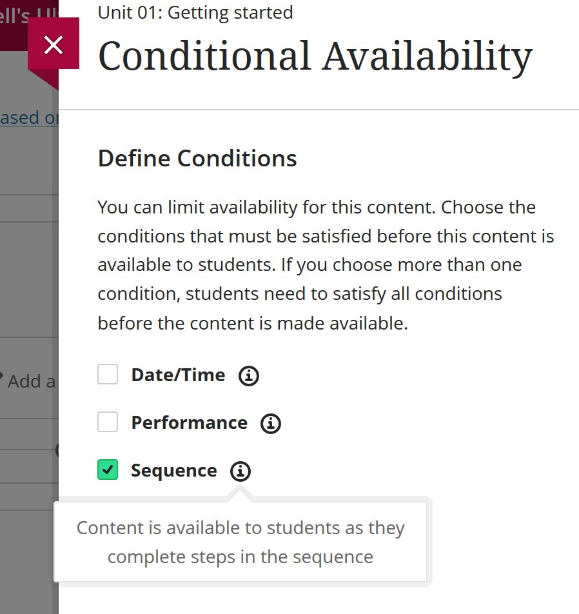Open the partially visible underlined link at left
This screenshot has width=579, height=614.
(29, 118)
